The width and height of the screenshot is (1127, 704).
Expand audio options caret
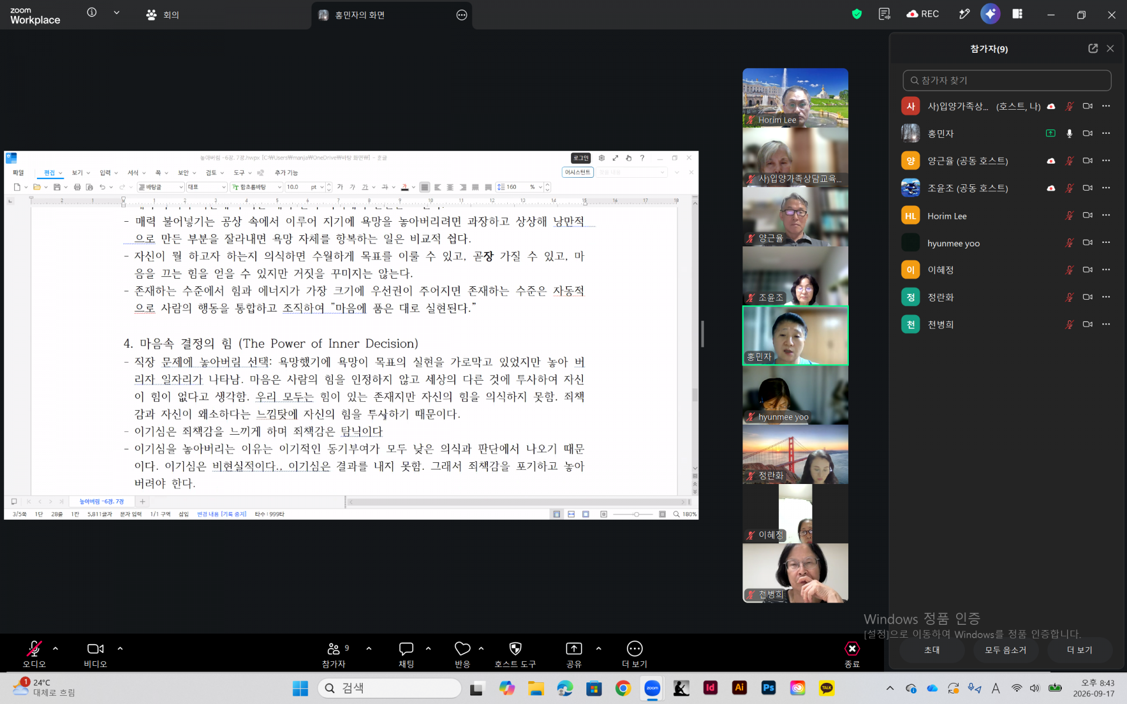pyautogui.click(x=55, y=648)
